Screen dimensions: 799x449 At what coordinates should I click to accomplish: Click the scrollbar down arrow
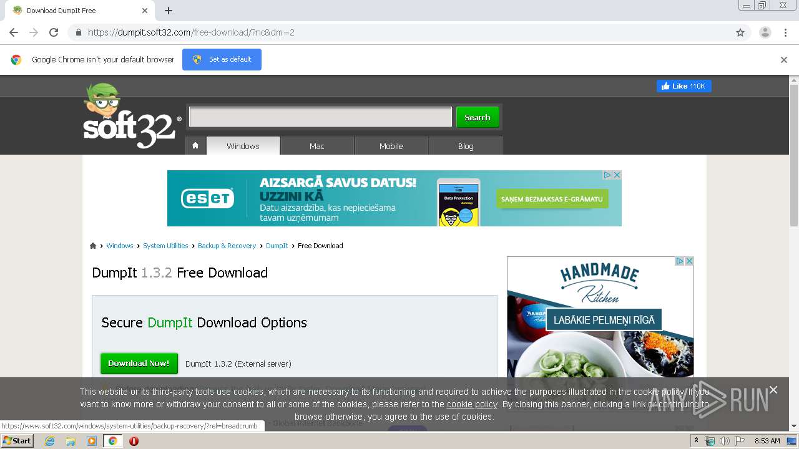[794, 427]
